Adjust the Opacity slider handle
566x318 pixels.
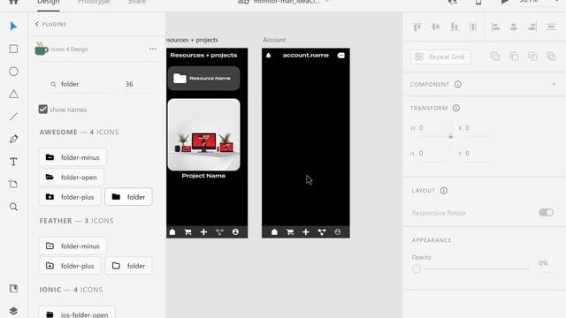[x=417, y=269]
